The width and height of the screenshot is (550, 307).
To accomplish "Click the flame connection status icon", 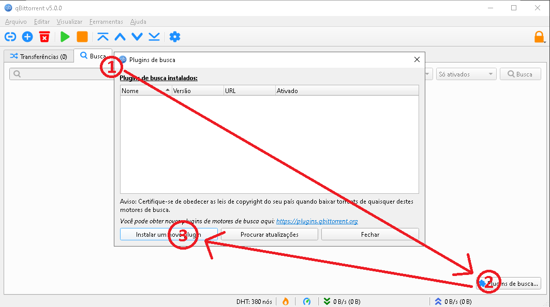I will [285, 301].
